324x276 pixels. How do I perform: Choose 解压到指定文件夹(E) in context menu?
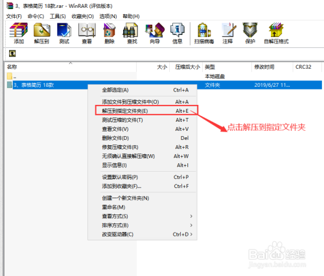(x=146, y=111)
